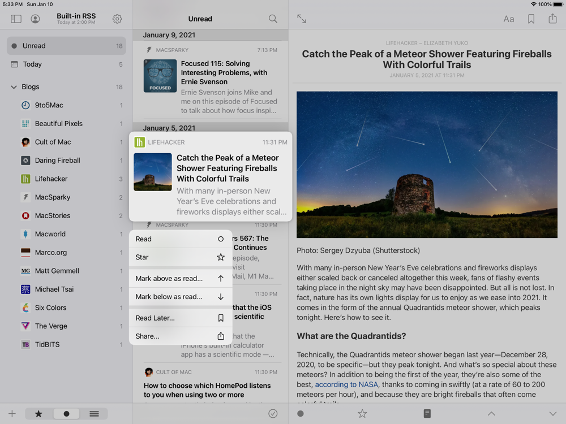Open the account profile icon
Viewport: 566px width, 424px height.
coord(35,19)
